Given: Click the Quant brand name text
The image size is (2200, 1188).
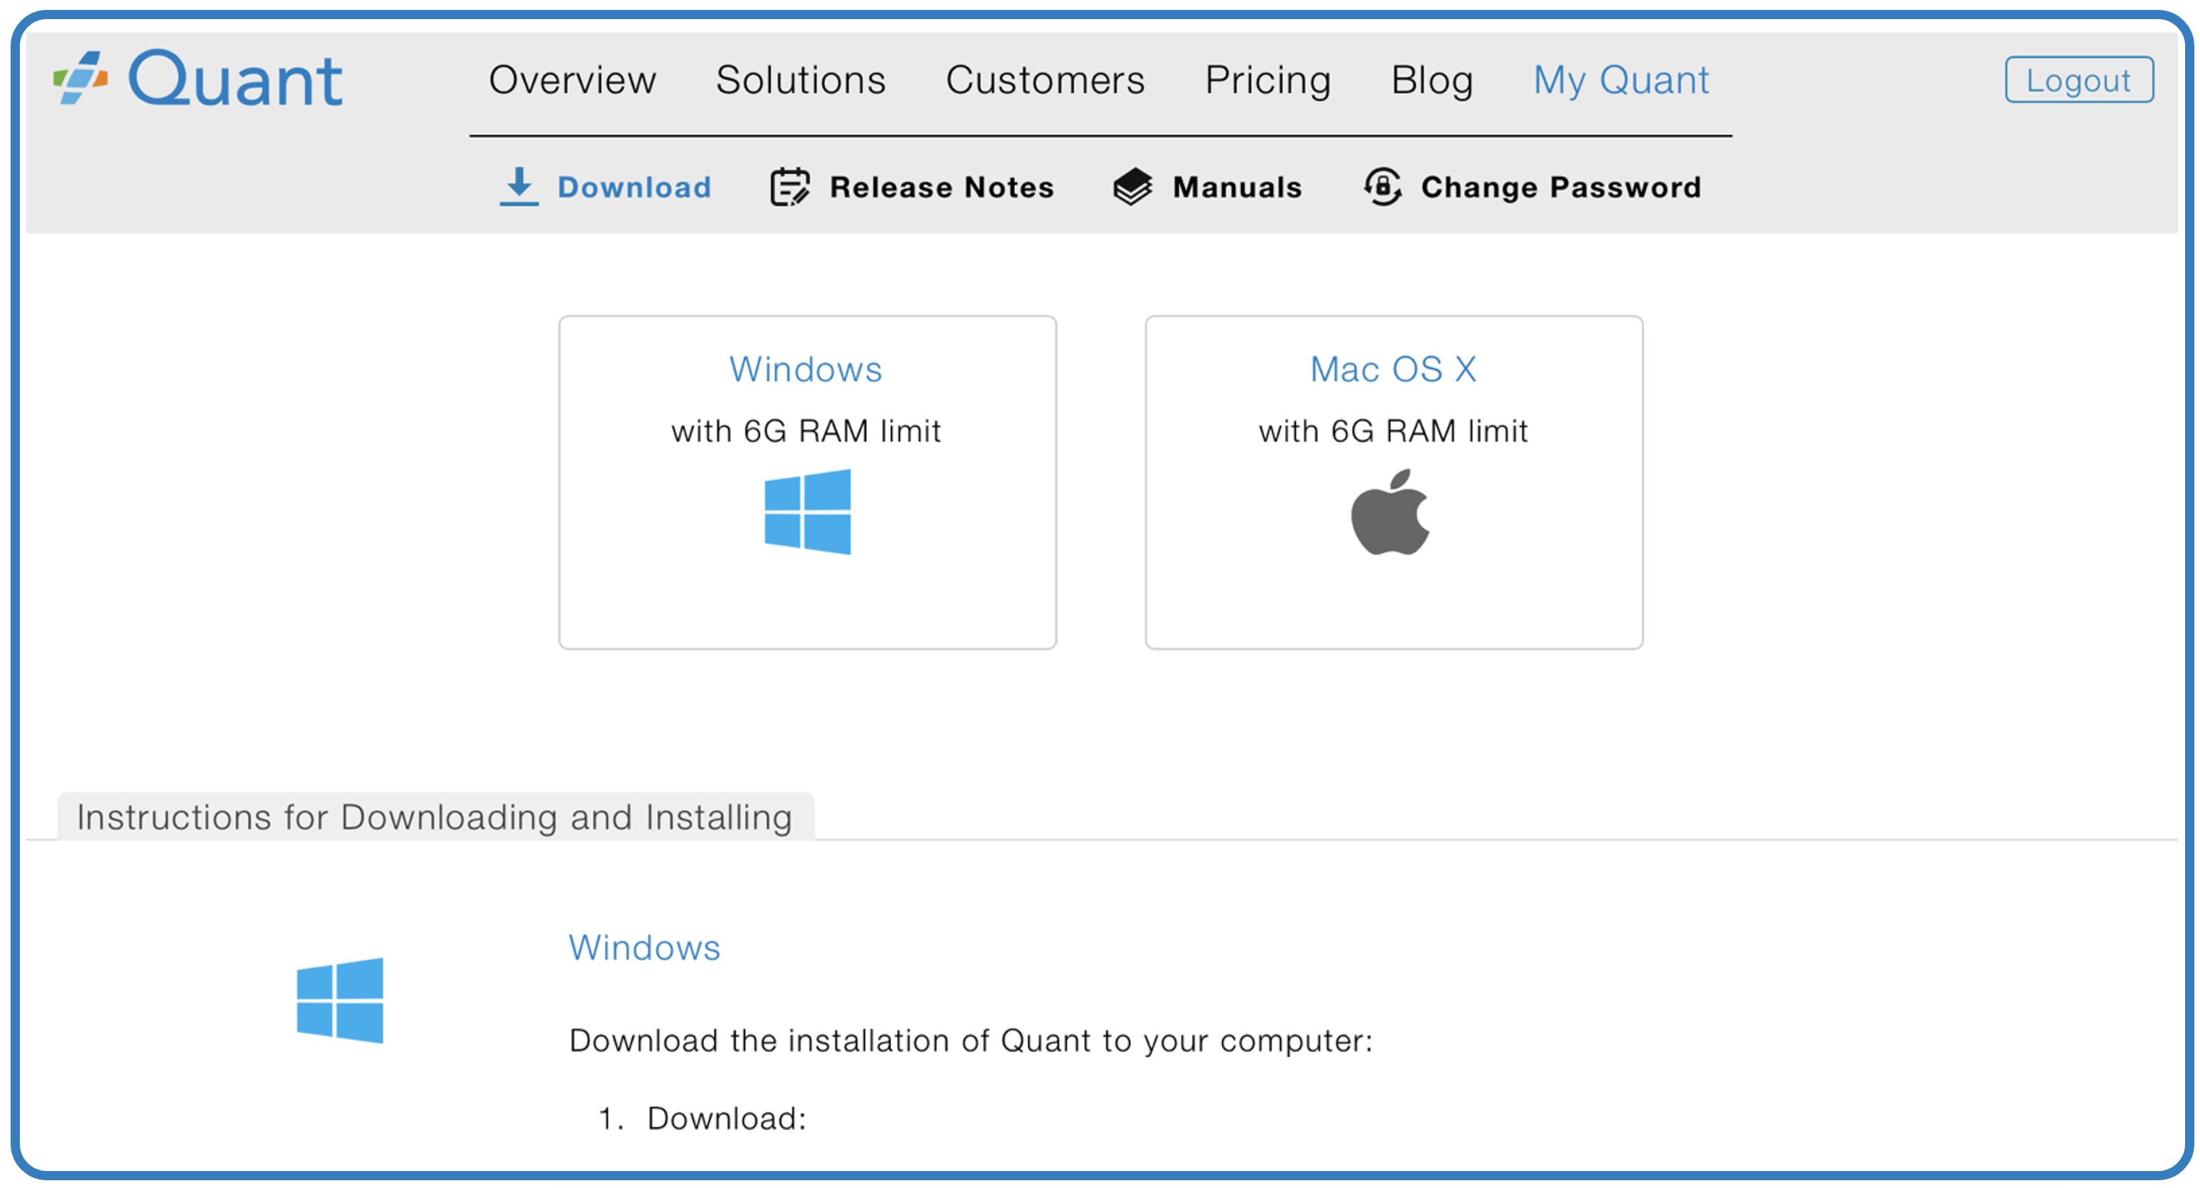Looking at the screenshot, I should [x=236, y=79].
